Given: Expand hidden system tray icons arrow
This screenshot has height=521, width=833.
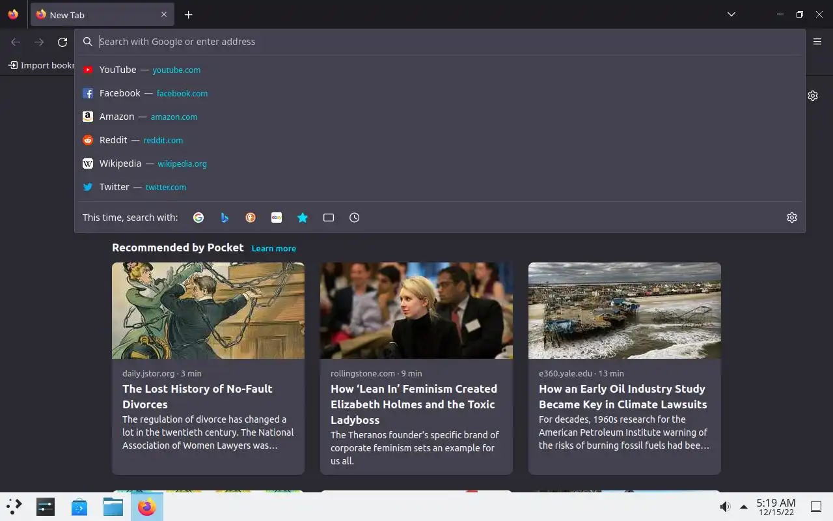Looking at the screenshot, I should coord(743,507).
